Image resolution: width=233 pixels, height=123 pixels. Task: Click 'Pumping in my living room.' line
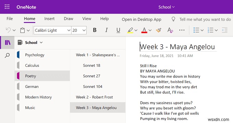coord(164,119)
